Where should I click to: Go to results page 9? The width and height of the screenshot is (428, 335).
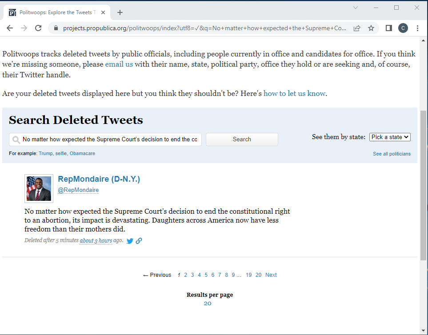pos(233,275)
